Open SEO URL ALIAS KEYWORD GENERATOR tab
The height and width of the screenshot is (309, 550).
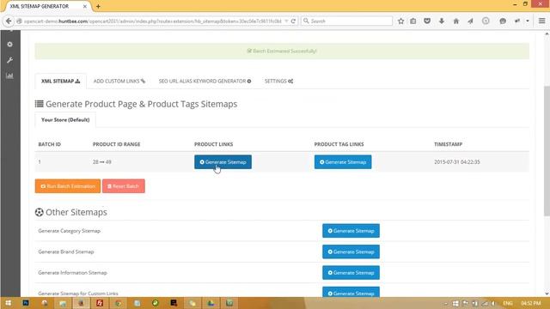click(x=205, y=81)
